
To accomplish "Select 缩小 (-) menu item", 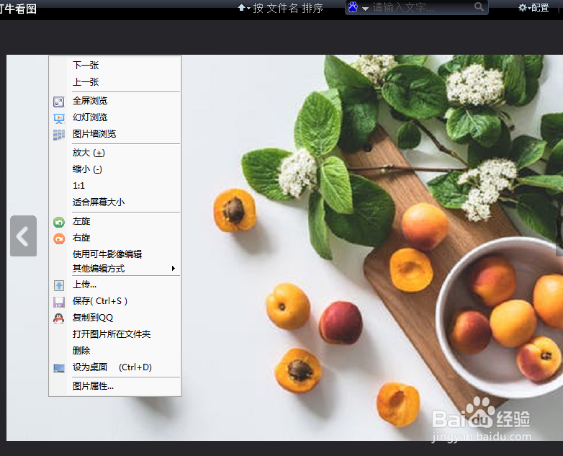I will point(115,169).
